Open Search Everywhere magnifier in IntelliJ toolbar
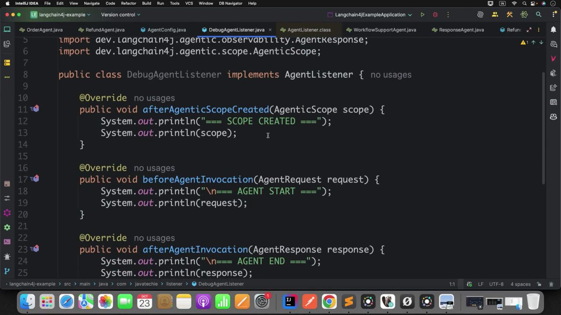The height and width of the screenshot is (315, 561). 539,14
